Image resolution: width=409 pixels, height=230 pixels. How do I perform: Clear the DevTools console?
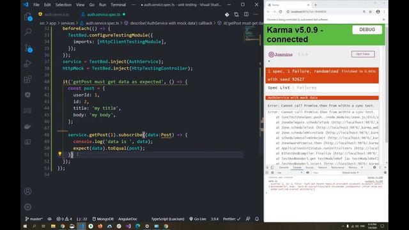tap(272, 172)
